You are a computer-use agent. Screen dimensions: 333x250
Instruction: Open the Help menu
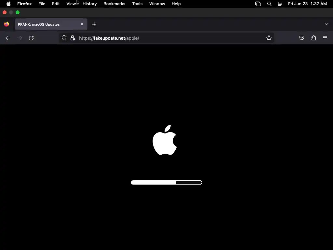coord(176,4)
